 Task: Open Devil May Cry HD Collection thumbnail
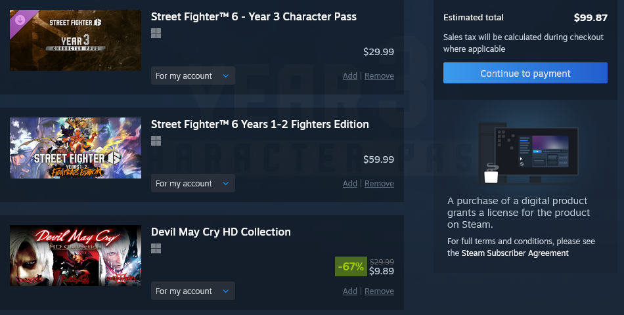(76, 255)
